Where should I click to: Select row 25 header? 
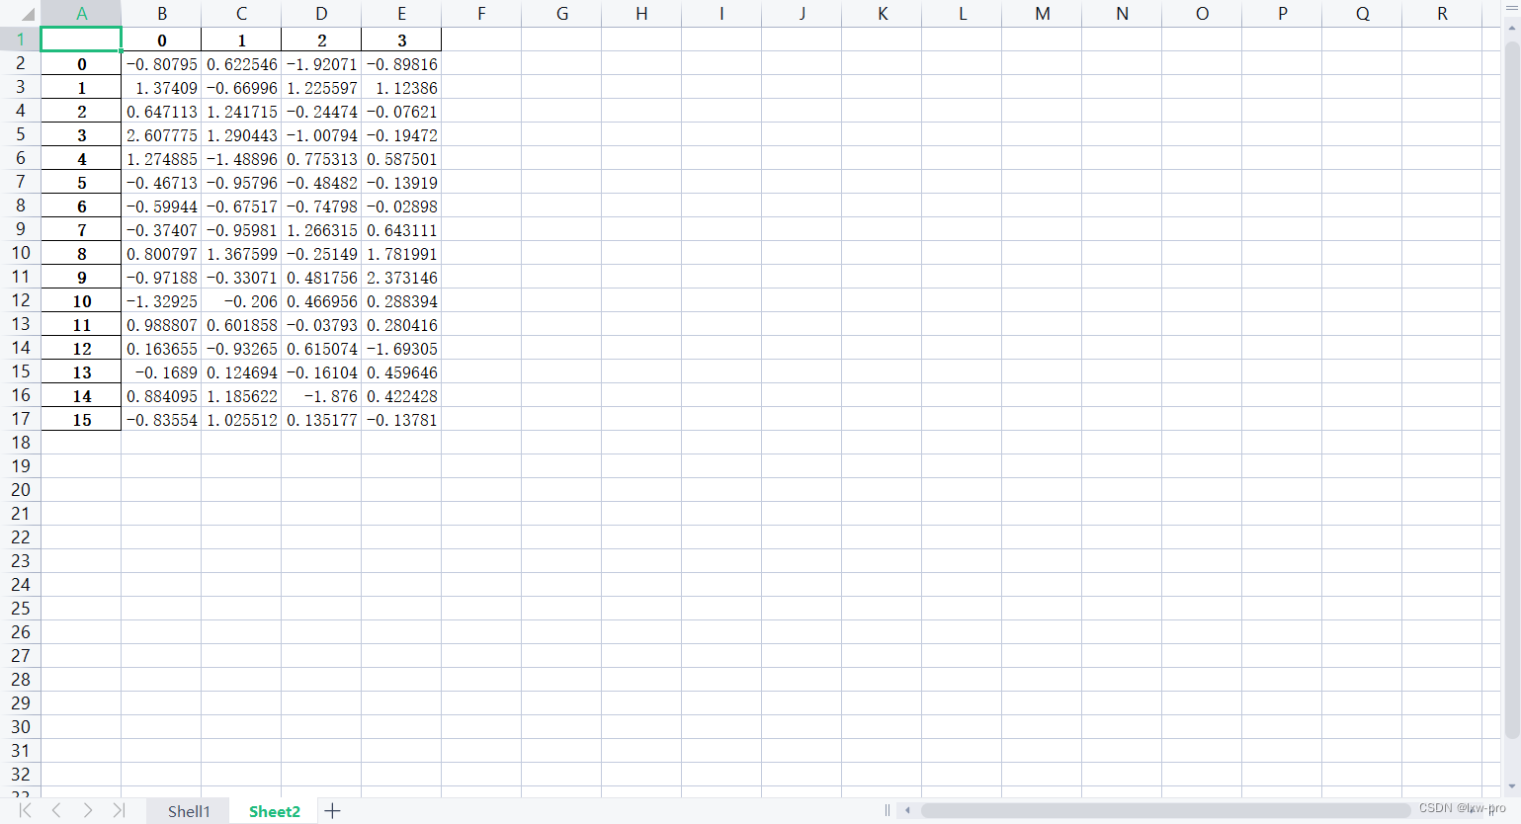click(x=21, y=609)
